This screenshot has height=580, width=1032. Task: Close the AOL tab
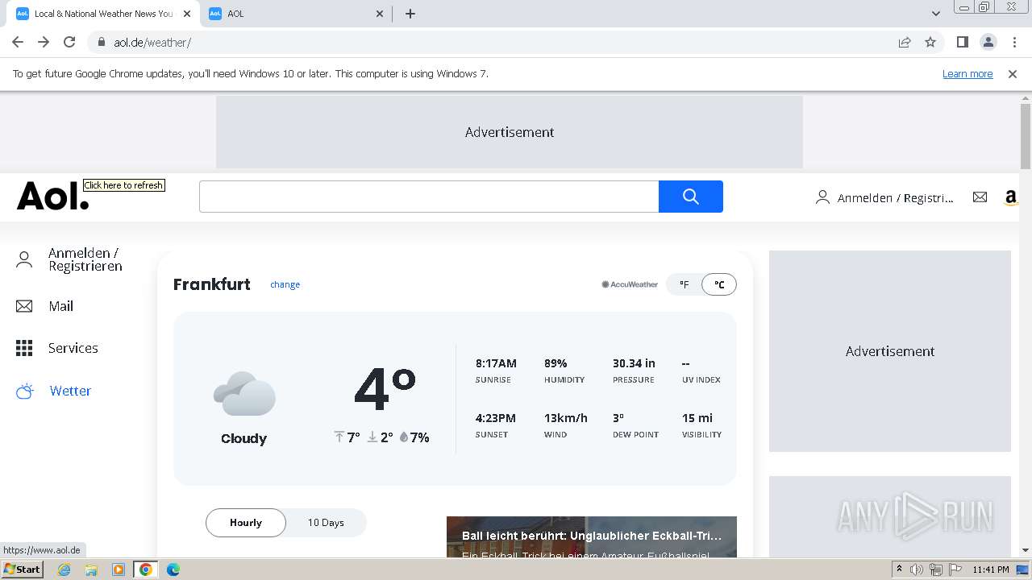click(381, 14)
